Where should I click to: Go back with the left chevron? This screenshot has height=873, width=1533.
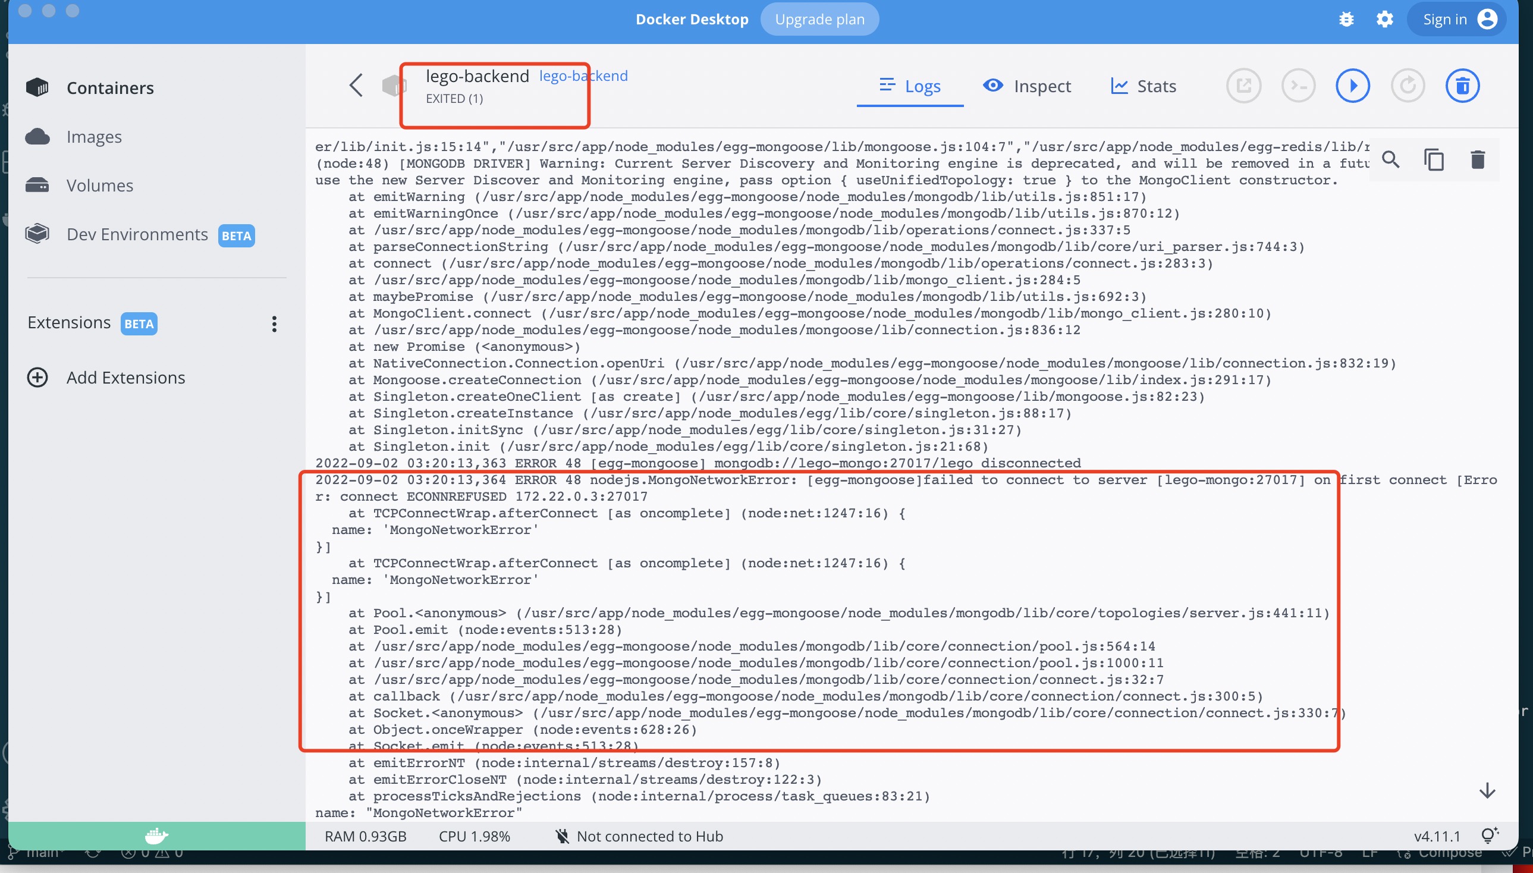(x=356, y=85)
